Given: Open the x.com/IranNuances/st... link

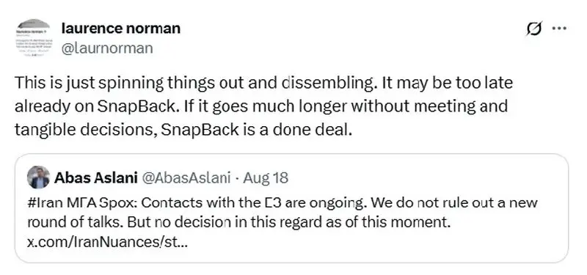Looking at the screenshot, I should tap(107, 242).
